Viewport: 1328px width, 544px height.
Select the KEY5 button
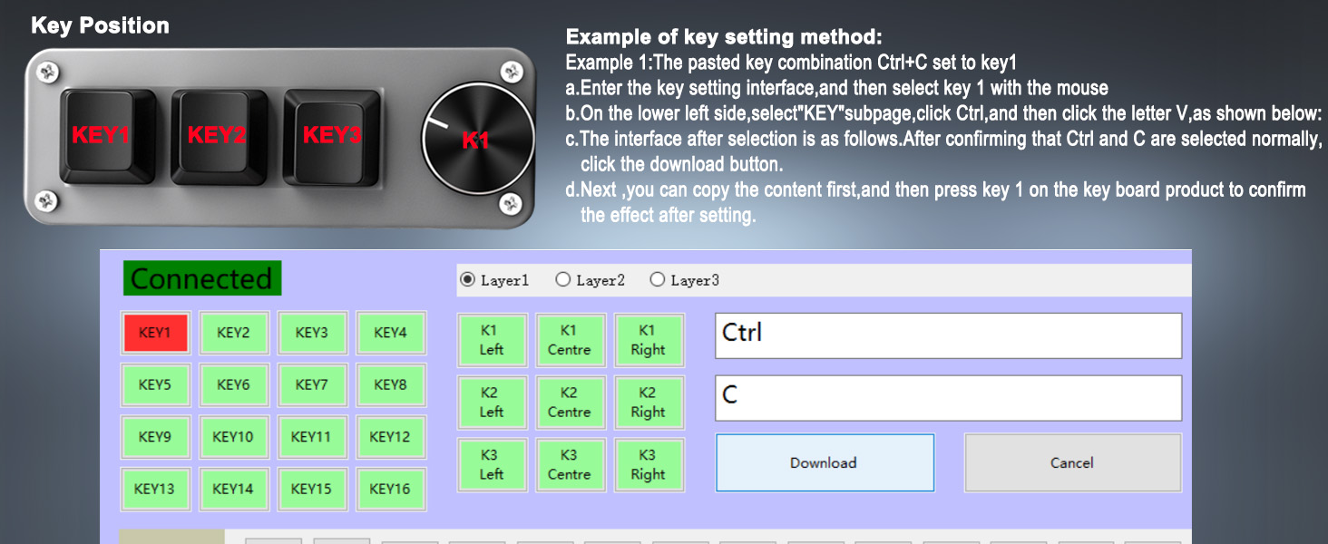click(155, 384)
